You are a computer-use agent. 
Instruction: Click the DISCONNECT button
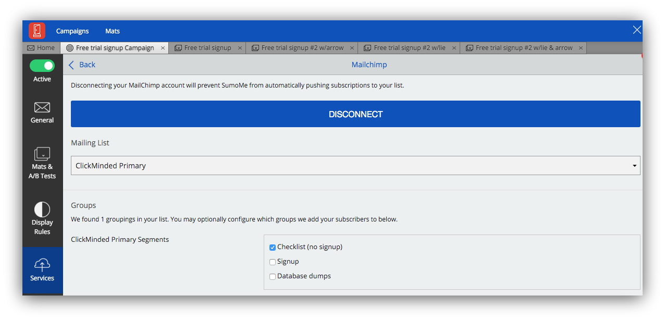[x=355, y=114]
